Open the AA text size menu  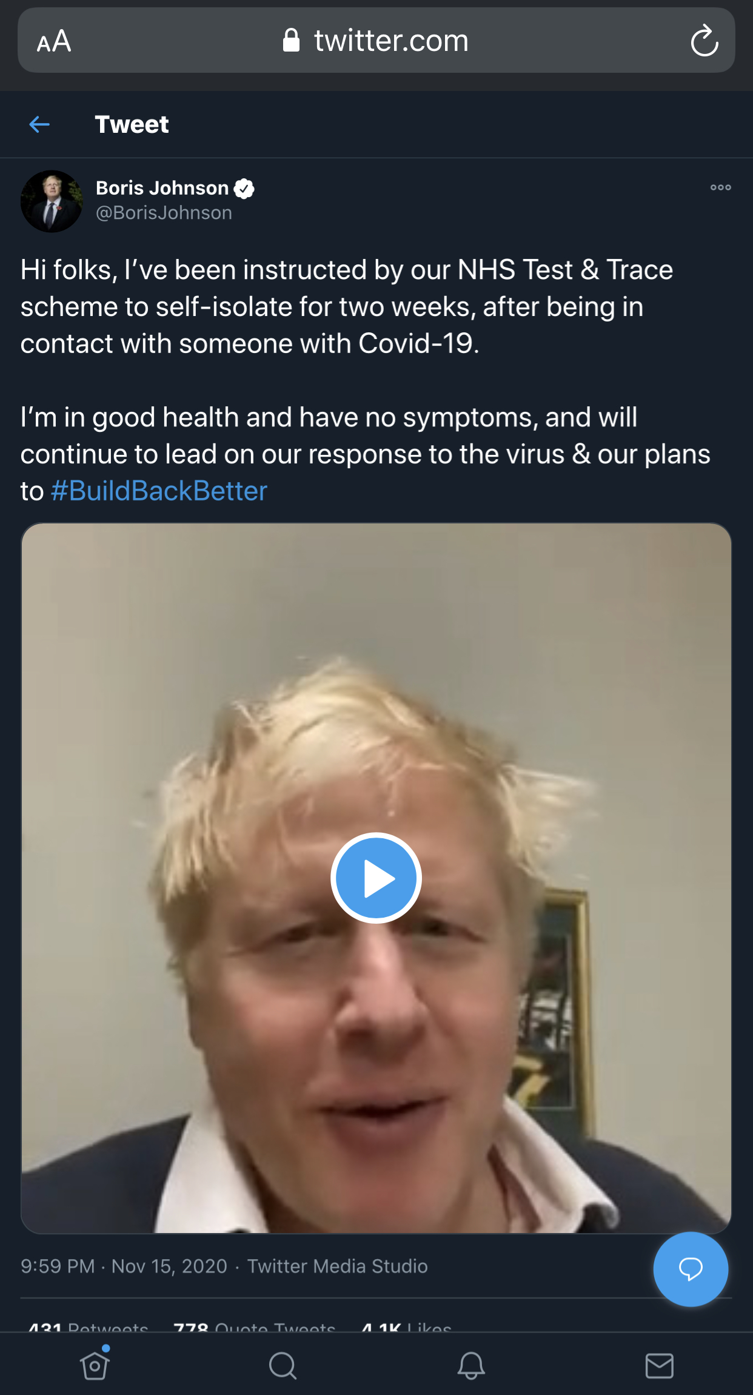click(x=54, y=41)
